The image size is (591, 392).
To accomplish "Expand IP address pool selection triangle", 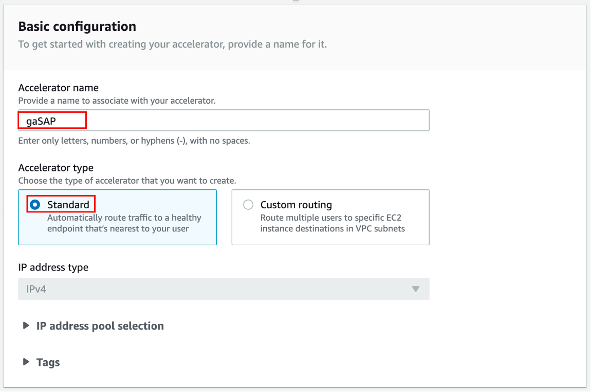I will click(26, 326).
